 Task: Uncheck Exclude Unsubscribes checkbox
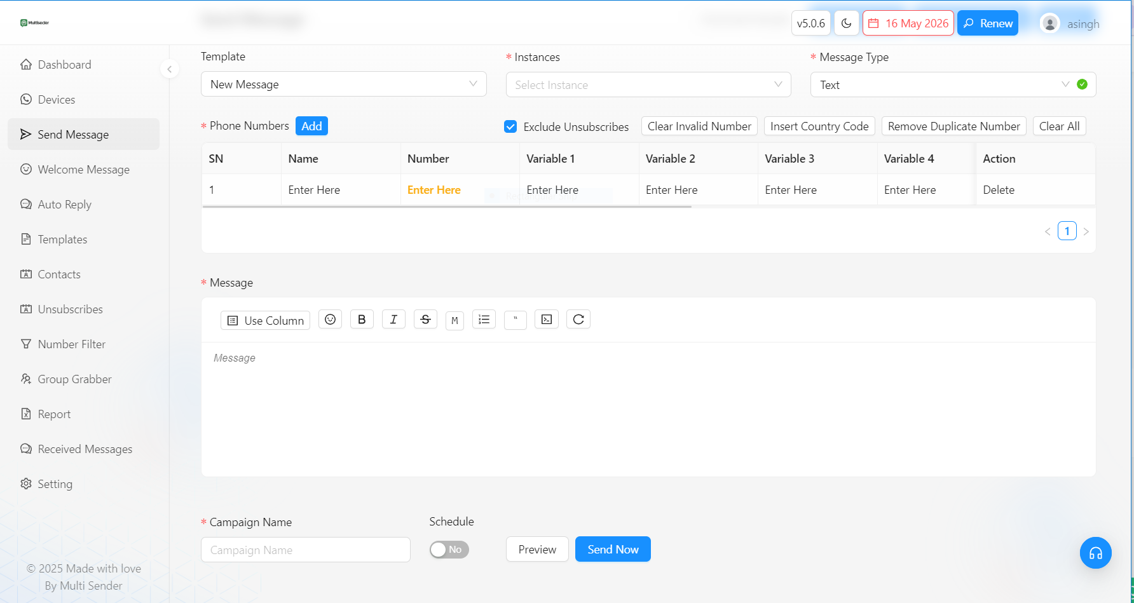pos(510,126)
